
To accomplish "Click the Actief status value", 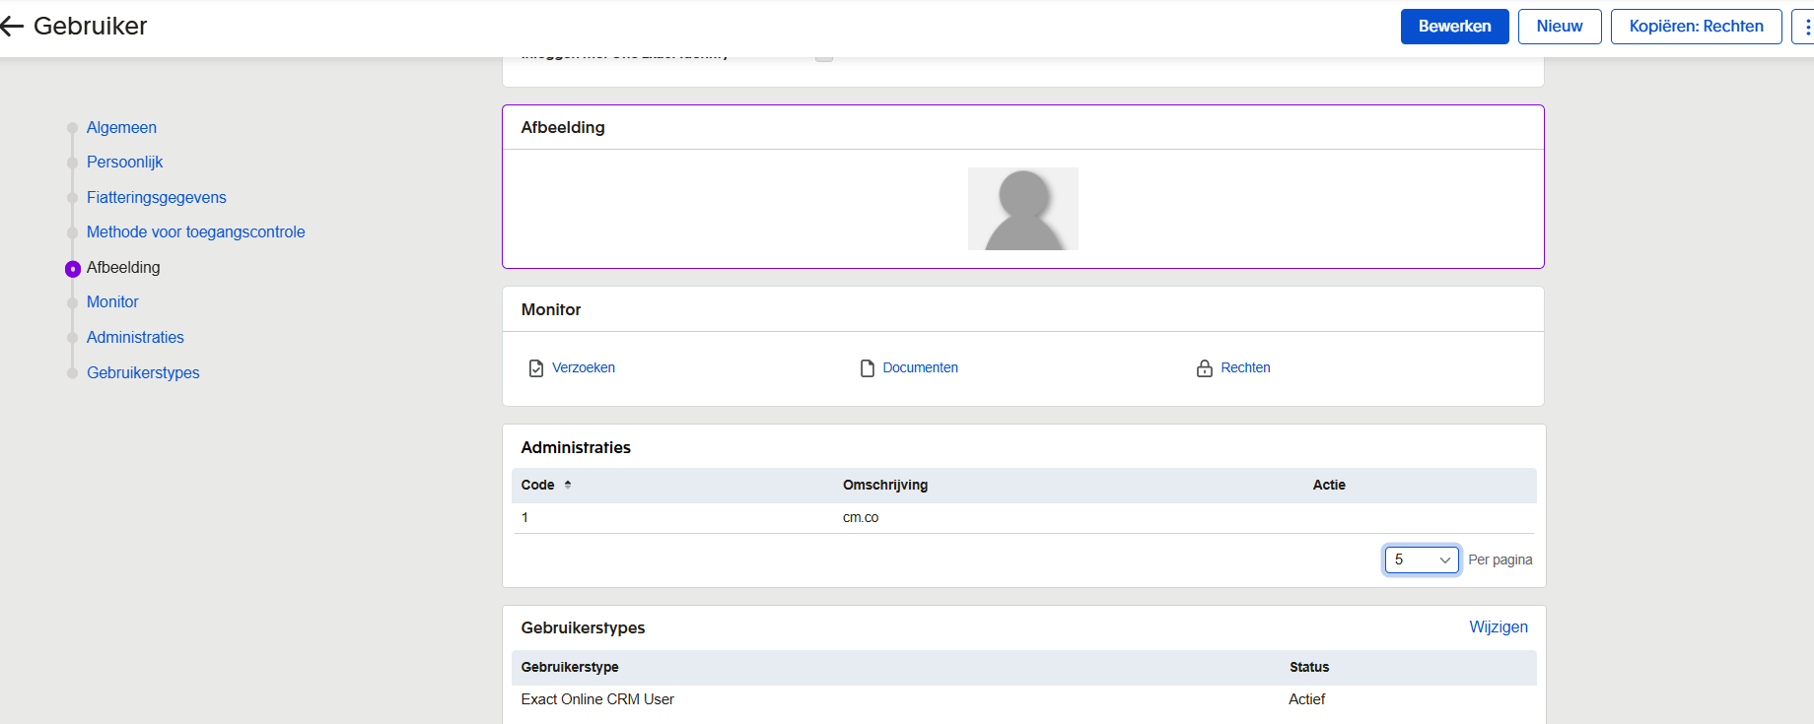I will point(1307,699).
